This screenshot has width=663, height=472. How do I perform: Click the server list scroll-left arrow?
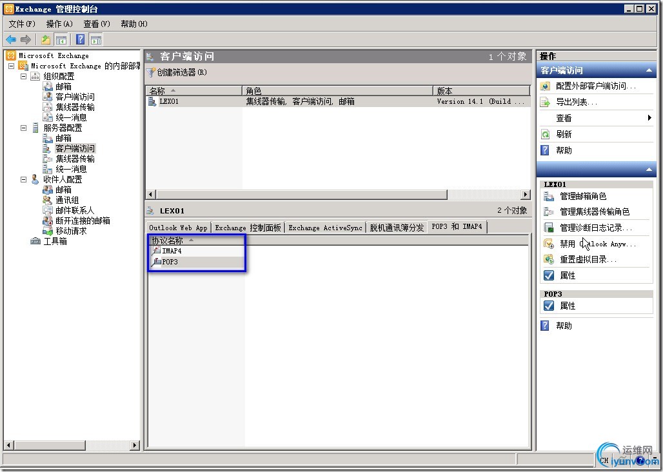point(150,194)
